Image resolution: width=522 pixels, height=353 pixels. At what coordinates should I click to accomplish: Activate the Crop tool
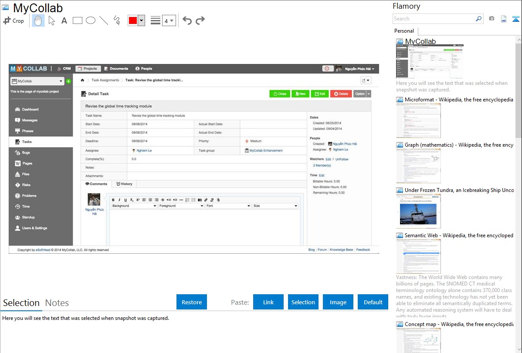[x=14, y=20]
